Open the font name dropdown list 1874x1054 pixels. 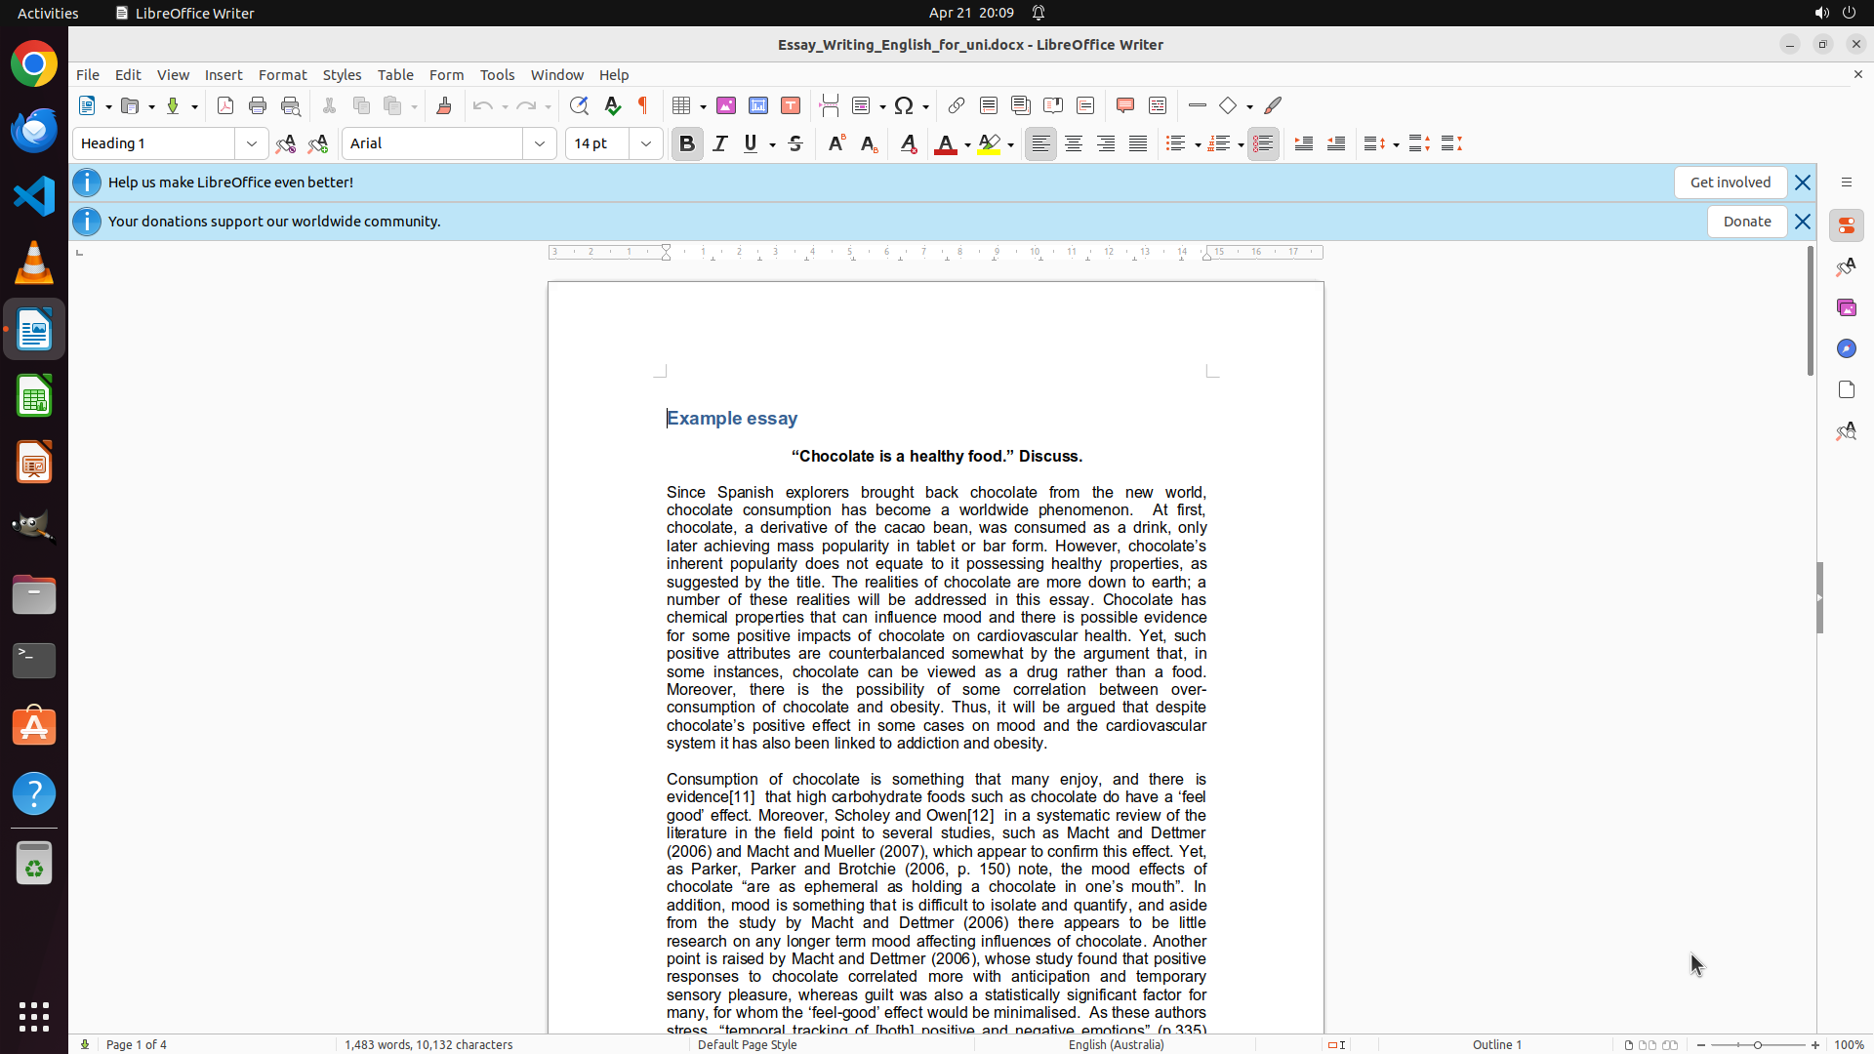[540, 143]
